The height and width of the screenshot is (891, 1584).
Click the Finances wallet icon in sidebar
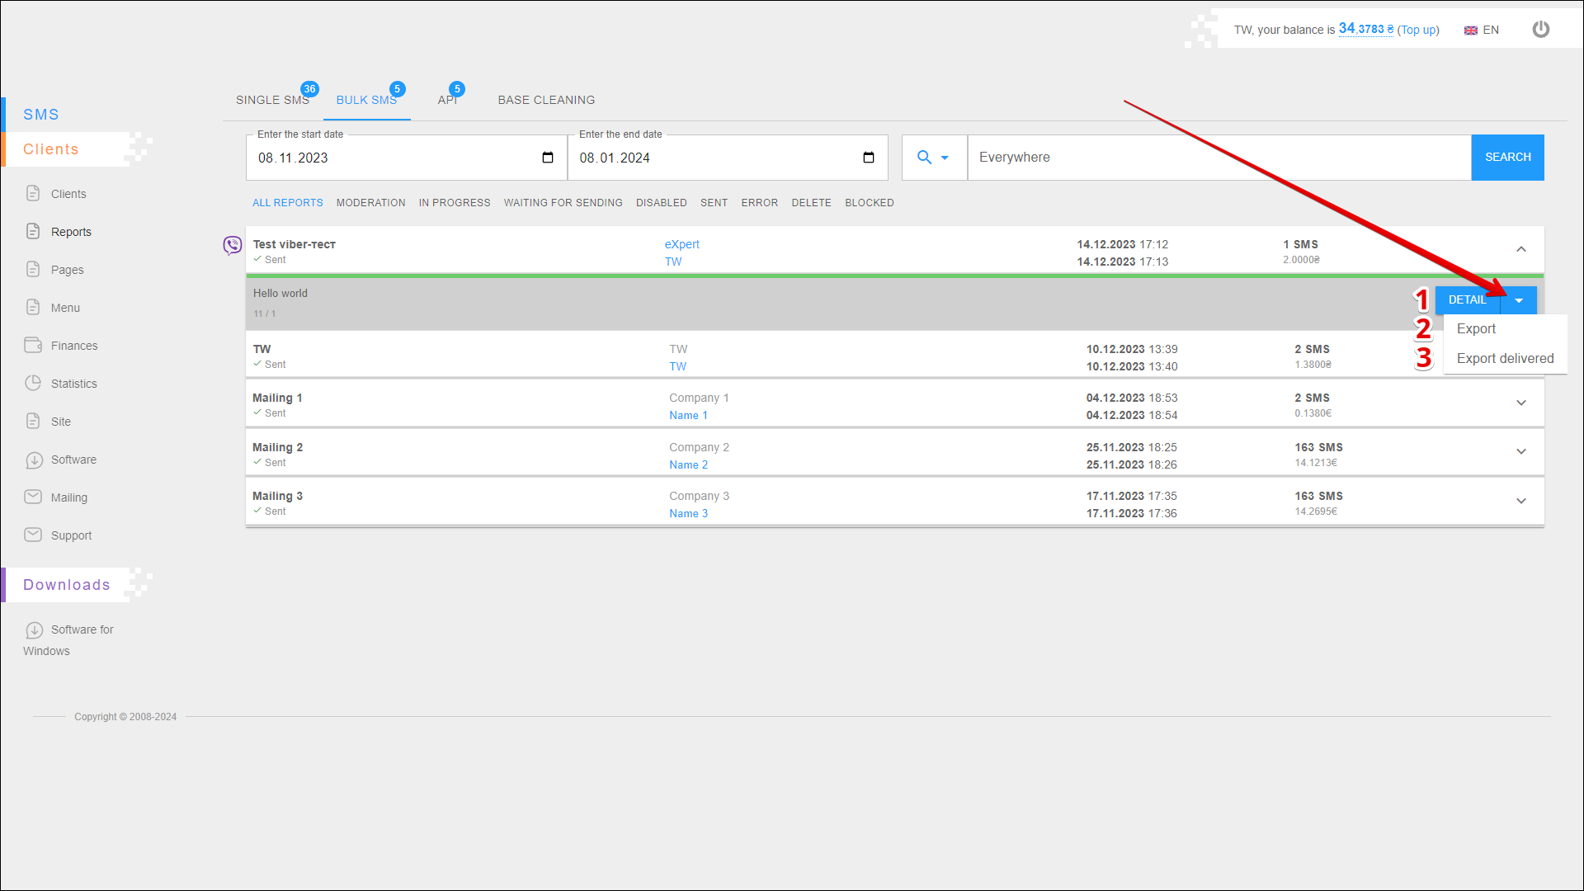pos(33,345)
